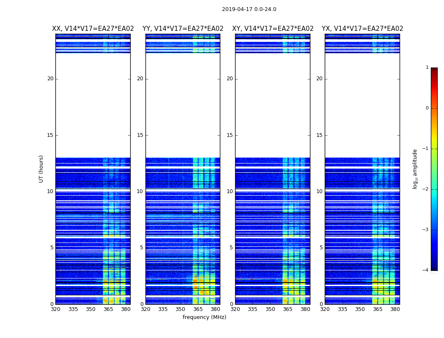Click the 15 hour tick of the XY panel
444x338 pixels.
point(230,135)
